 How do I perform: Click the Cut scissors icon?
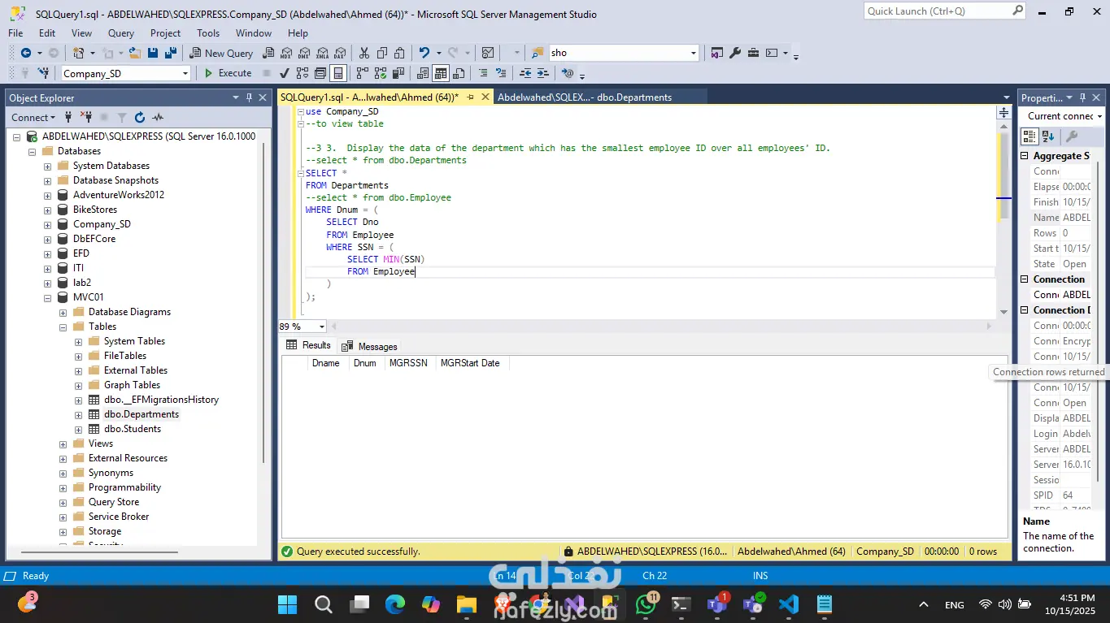363,53
